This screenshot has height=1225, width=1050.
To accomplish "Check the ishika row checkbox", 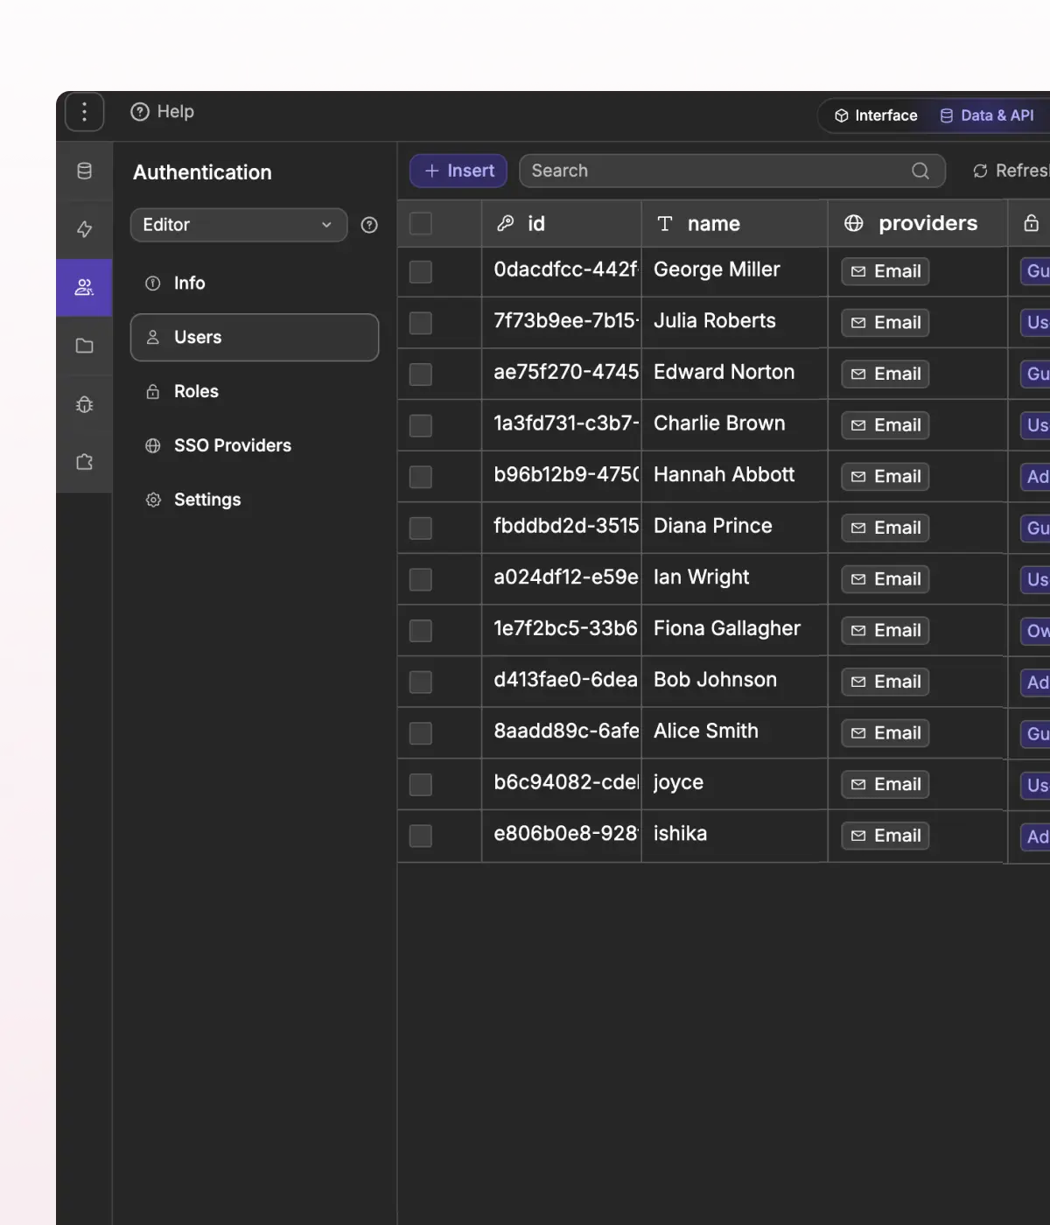I will click(421, 836).
